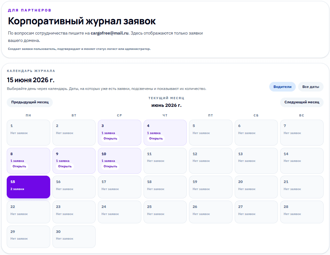Select day 13 calendar cell
This screenshot has width=330, height=255.
pos(256,161)
